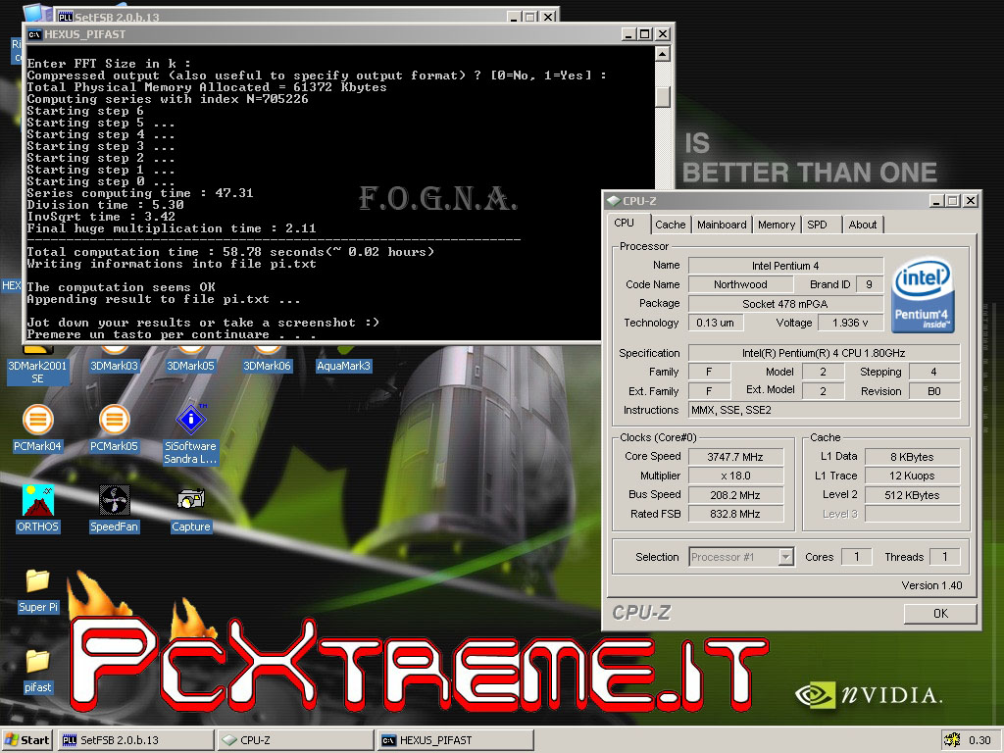Click the Core Speed value 3747.7 MHz
The width and height of the screenshot is (1004, 753).
[x=735, y=457]
